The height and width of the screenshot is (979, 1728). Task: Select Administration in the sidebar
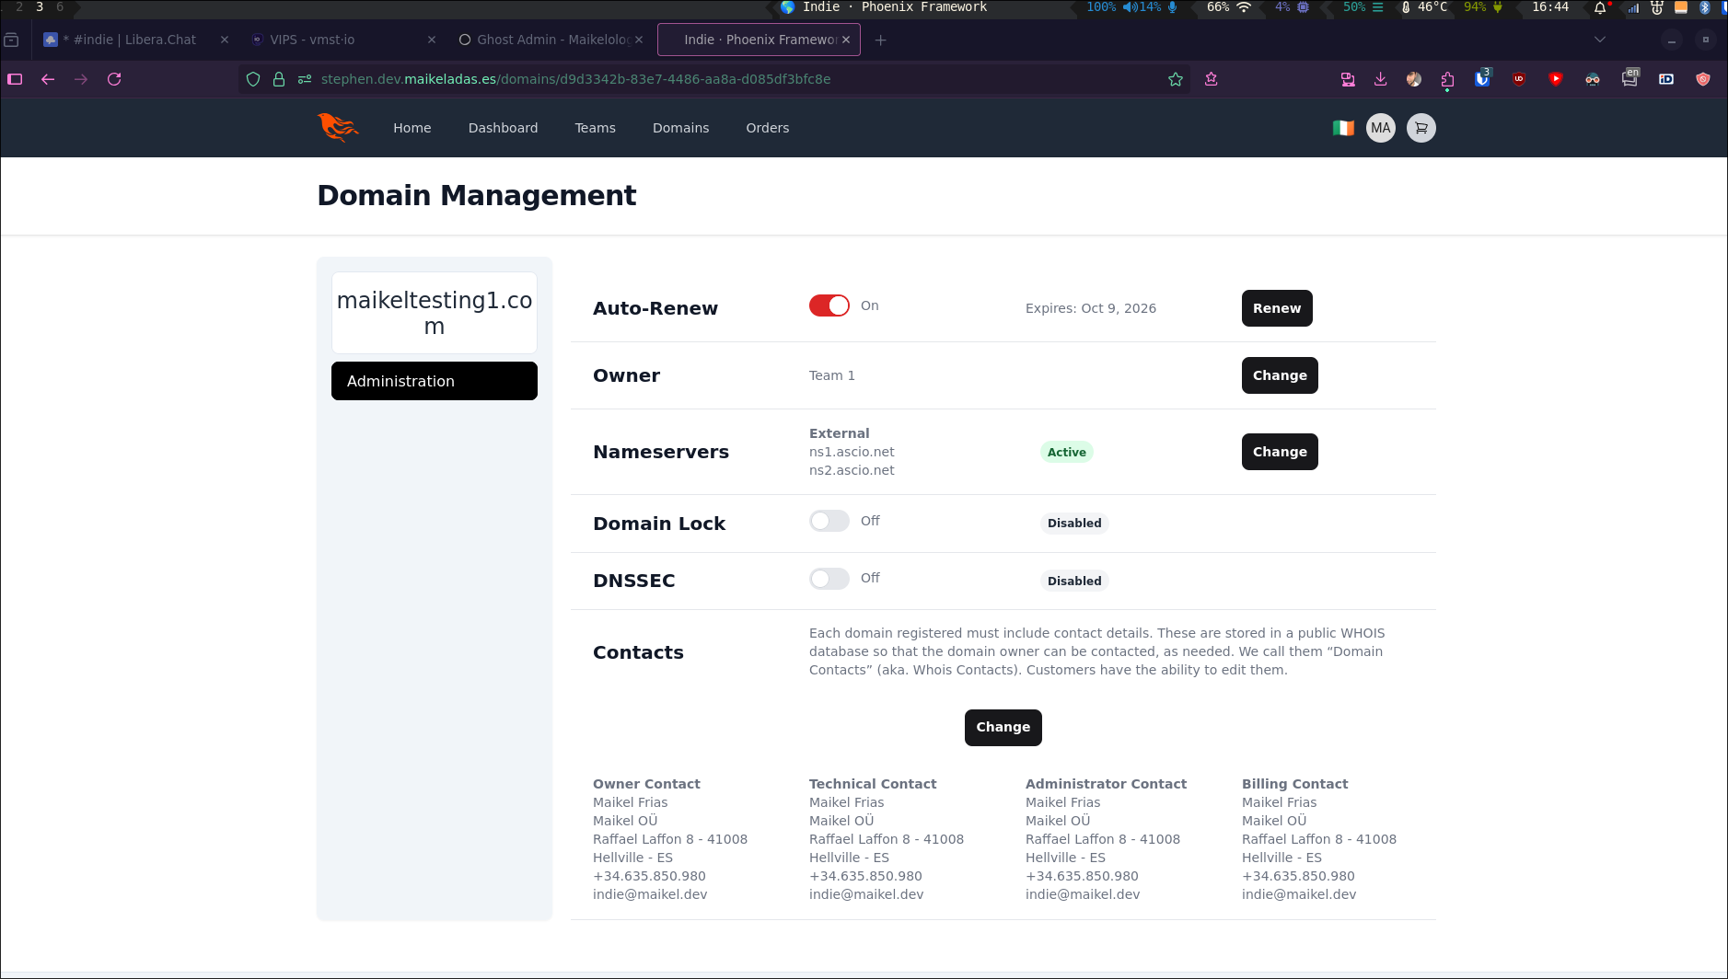tap(434, 381)
